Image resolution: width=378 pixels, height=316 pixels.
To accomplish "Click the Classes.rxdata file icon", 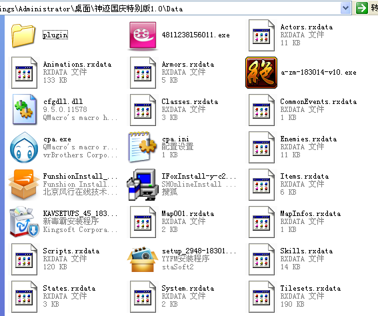I will tap(143, 110).
